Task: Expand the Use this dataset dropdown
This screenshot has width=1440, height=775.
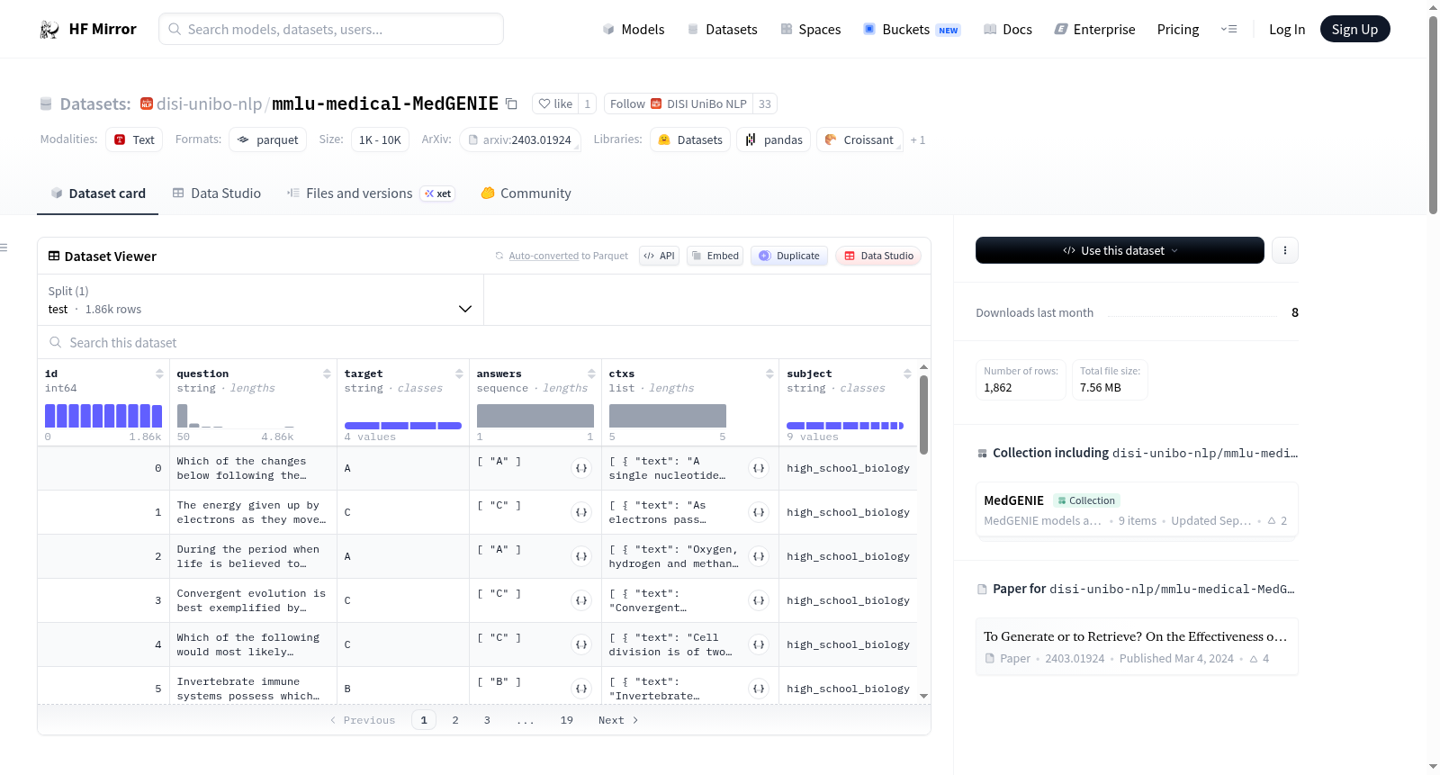Action: coord(1120,250)
